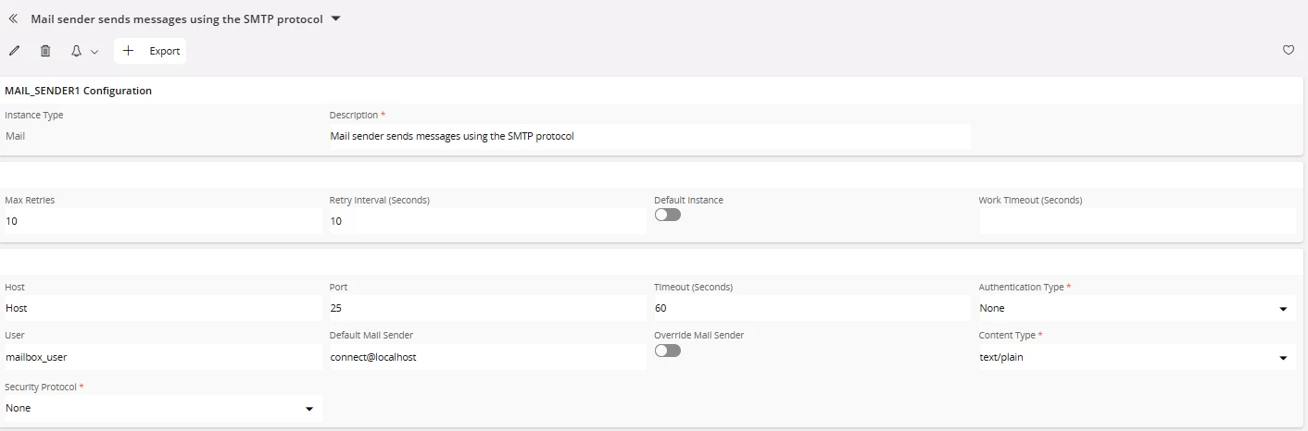Viewport: 1308px width, 431px height.
Task: Click the Export button
Action: 150,51
